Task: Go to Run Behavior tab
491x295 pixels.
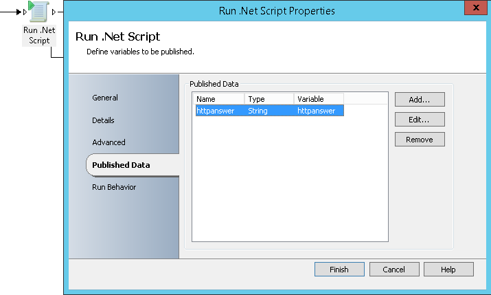Action: pos(114,187)
